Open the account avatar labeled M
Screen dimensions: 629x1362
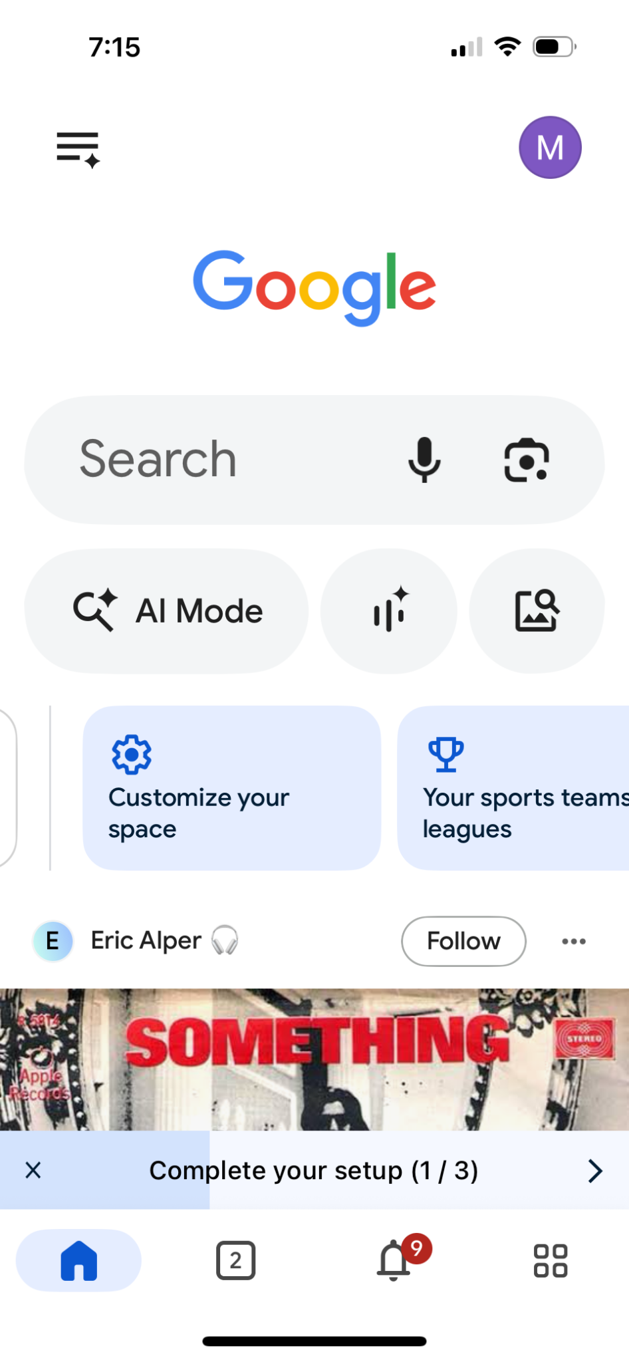point(550,148)
